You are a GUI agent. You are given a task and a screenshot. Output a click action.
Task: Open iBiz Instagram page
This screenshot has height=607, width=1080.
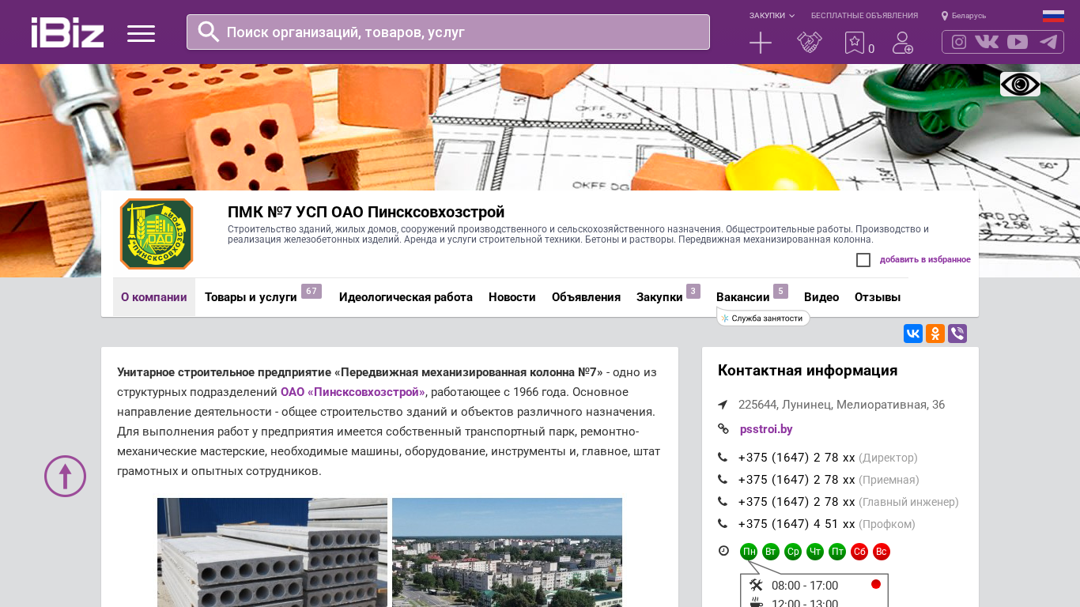959,42
